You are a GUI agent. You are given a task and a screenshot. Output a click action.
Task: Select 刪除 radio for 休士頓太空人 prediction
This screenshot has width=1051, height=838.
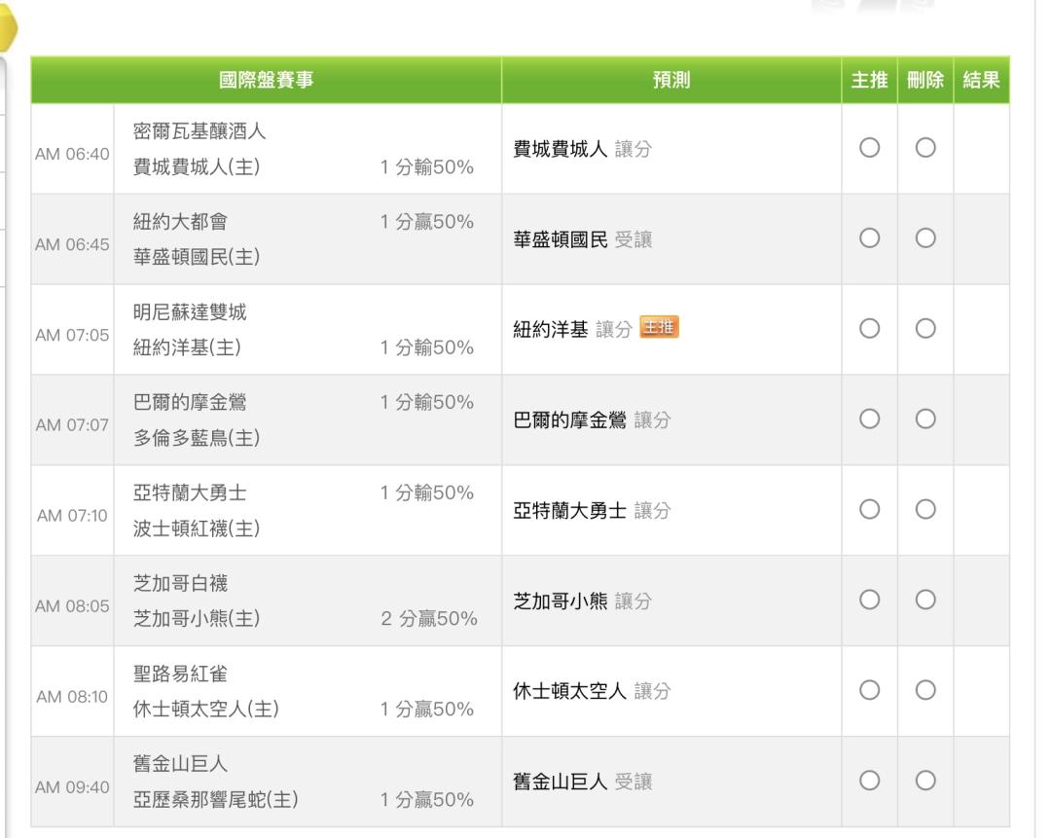tap(925, 690)
